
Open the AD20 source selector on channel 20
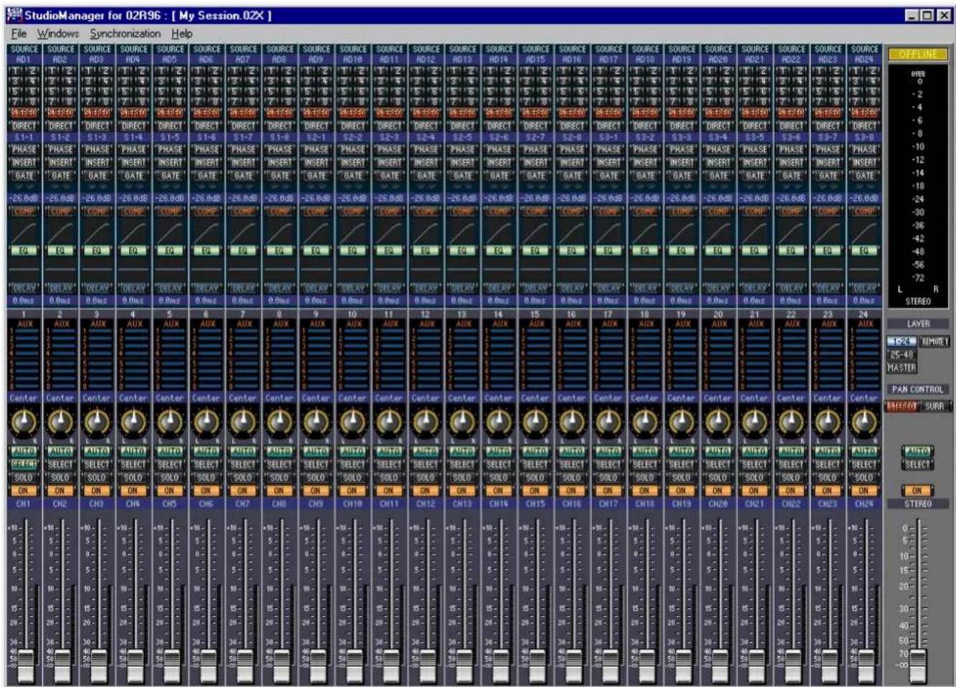[718, 60]
